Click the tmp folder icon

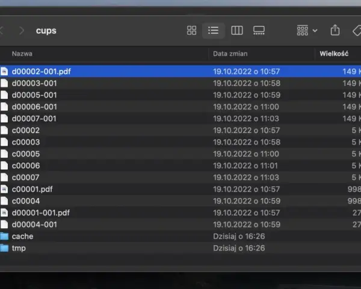[x=4, y=247]
